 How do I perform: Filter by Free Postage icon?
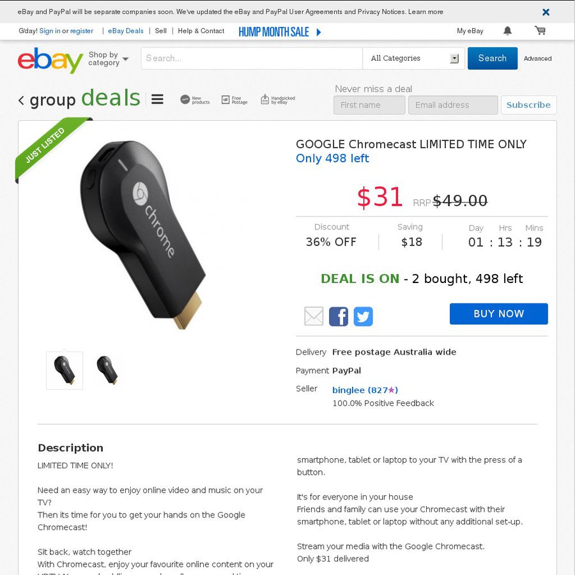pyautogui.click(x=234, y=100)
